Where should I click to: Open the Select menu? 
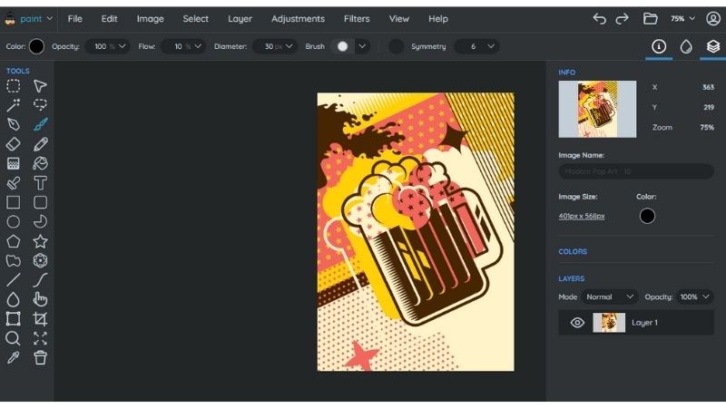[x=195, y=18]
